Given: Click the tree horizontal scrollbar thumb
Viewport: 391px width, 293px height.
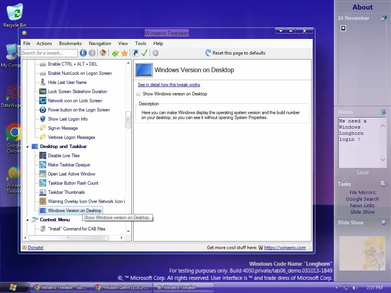Looking at the screenshot, I should point(69,238).
